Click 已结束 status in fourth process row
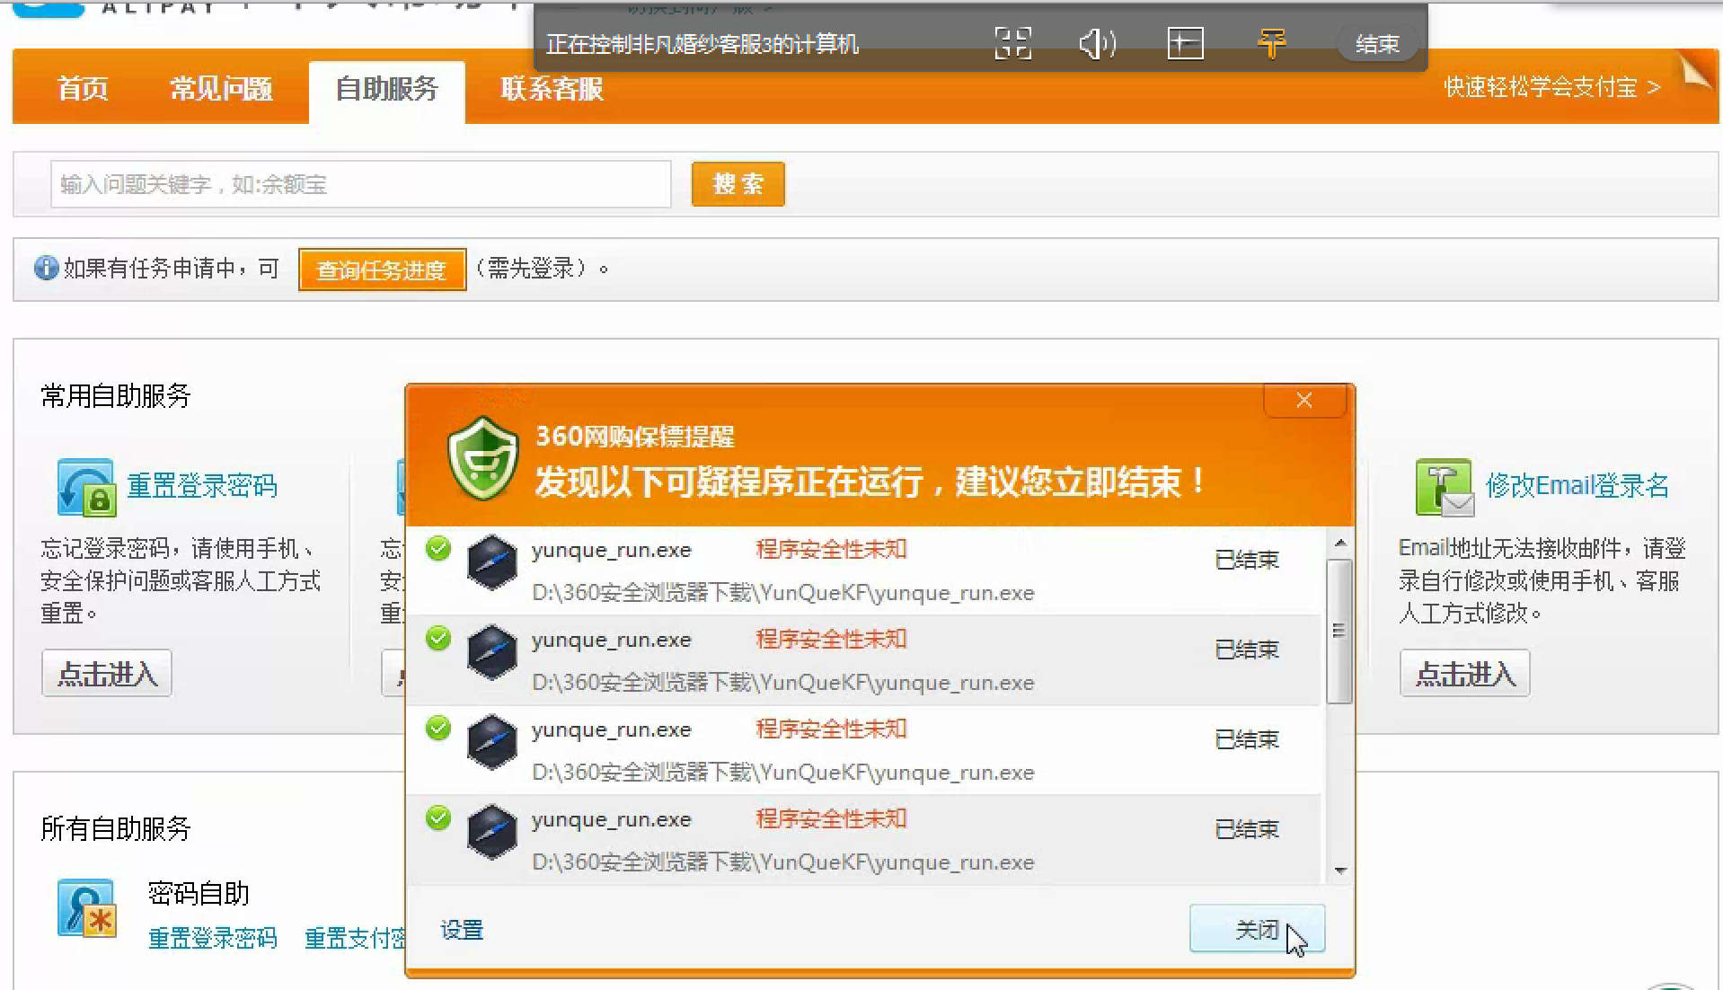Image resolution: width=1723 pixels, height=990 pixels. pyautogui.click(x=1247, y=829)
